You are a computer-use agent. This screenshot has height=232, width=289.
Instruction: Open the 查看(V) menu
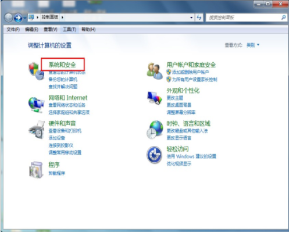click(51, 30)
